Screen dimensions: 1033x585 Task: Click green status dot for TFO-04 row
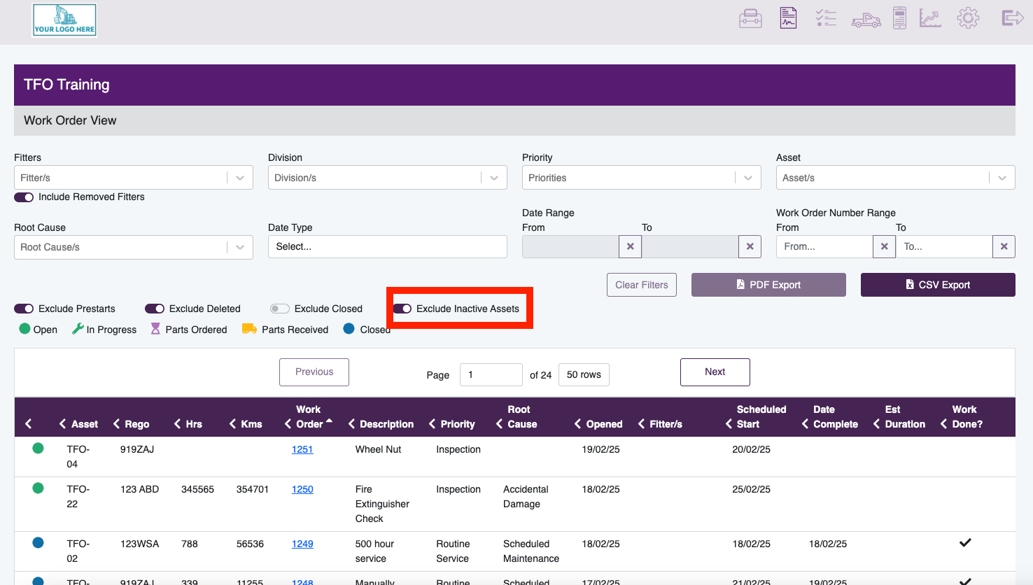tap(38, 449)
